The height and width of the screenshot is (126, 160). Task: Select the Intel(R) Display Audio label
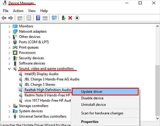pyautogui.click(x=41, y=74)
